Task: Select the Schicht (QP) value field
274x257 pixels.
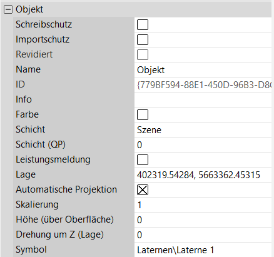Action: point(203,145)
